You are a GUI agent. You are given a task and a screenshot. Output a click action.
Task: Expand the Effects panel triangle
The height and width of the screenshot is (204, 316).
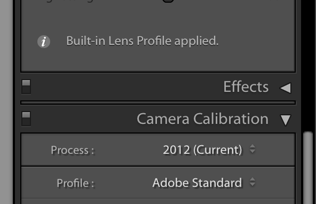click(286, 88)
